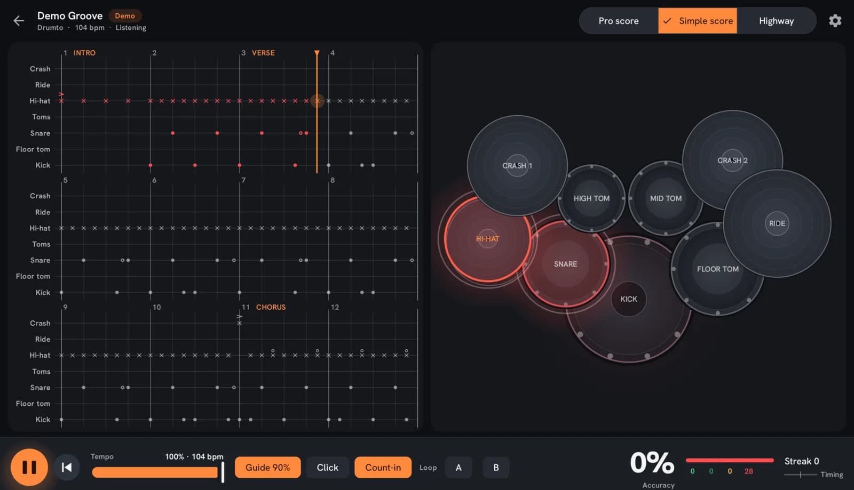Screen dimensions: 854x490
Task: Click the Demo Groove title
Action: (x=70, y=16)
